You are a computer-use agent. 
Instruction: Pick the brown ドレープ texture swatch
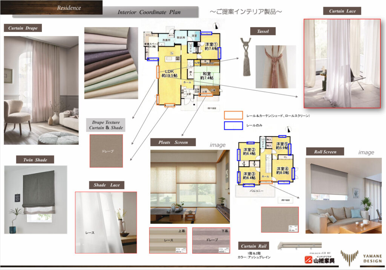click(106, 151)
